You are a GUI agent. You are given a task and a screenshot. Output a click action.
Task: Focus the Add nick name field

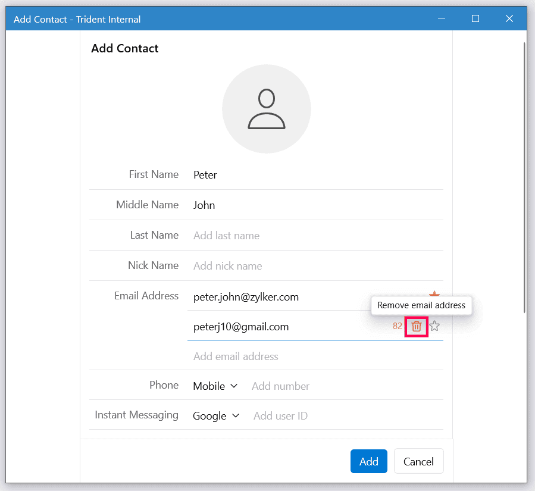coord(315,266)
